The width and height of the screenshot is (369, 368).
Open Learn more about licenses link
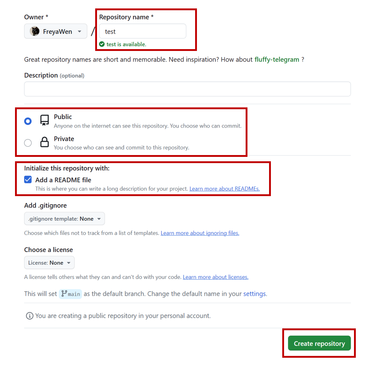tap(216, 277)
